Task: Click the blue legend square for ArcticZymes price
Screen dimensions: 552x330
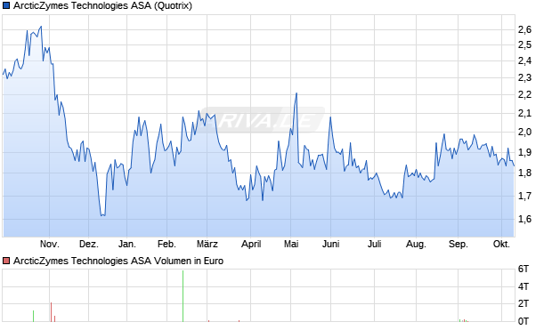Action: pyautogui.click(x=6, y=5)
